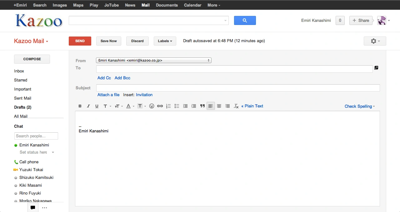Open the Inbox folder
The height and width of the screenshot is (212, 400).
[x=19, y=71]
